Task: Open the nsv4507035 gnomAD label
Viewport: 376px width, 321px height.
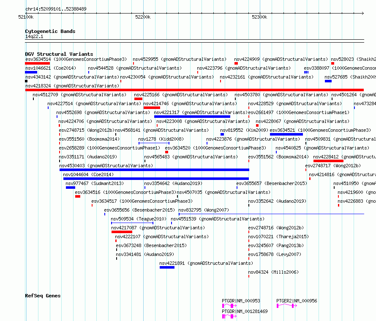Action: click(223, 192)
